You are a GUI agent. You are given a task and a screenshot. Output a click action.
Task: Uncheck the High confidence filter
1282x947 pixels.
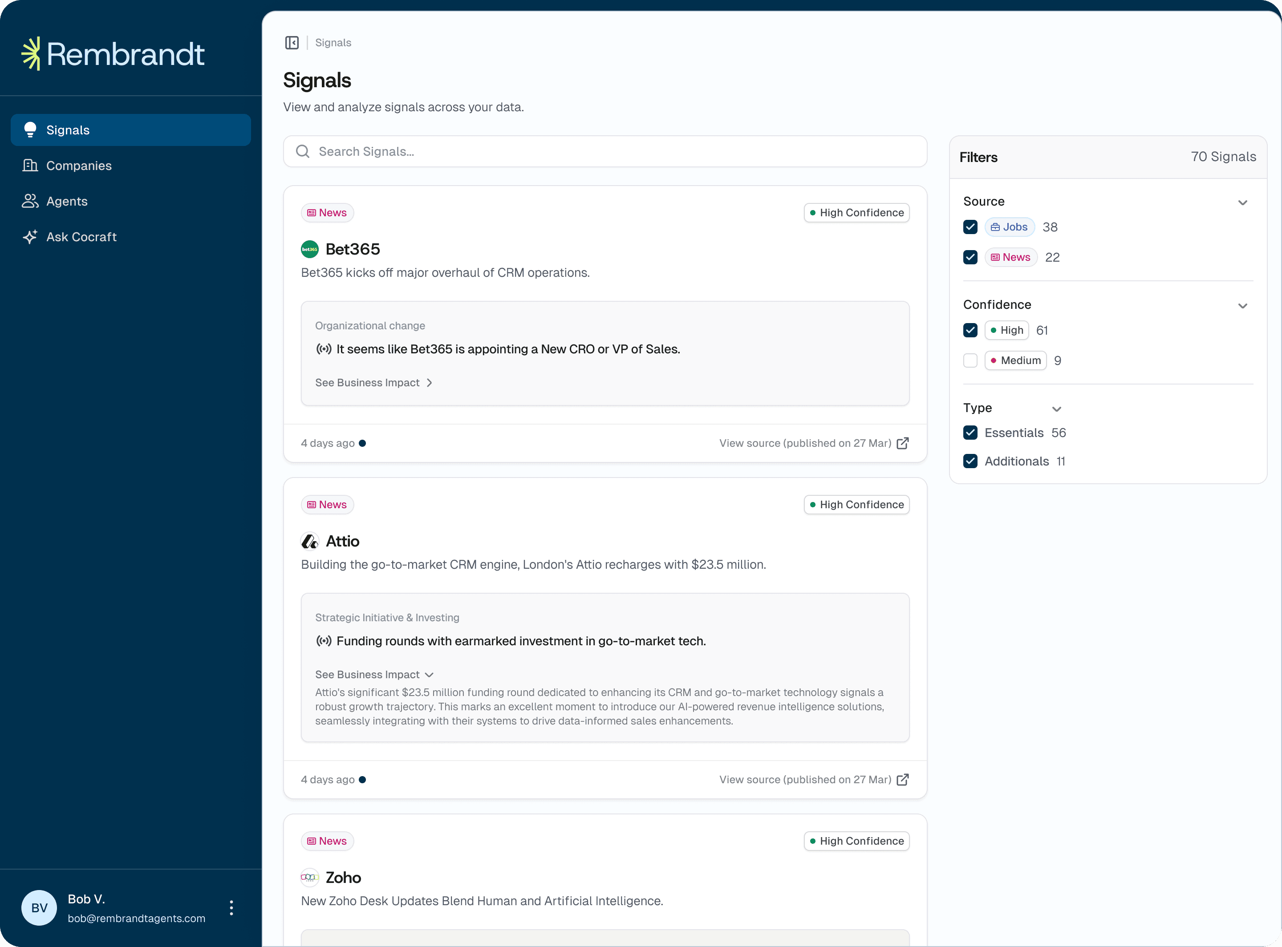pyautogui.click(x=971, y=330)
